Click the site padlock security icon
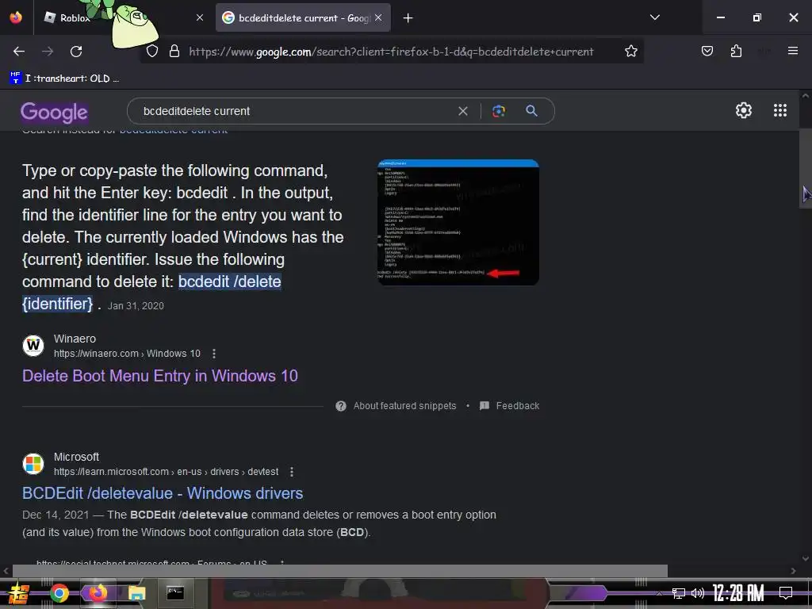Image resolution: width=812 pixels, height=609 pixels. point(174,52)
